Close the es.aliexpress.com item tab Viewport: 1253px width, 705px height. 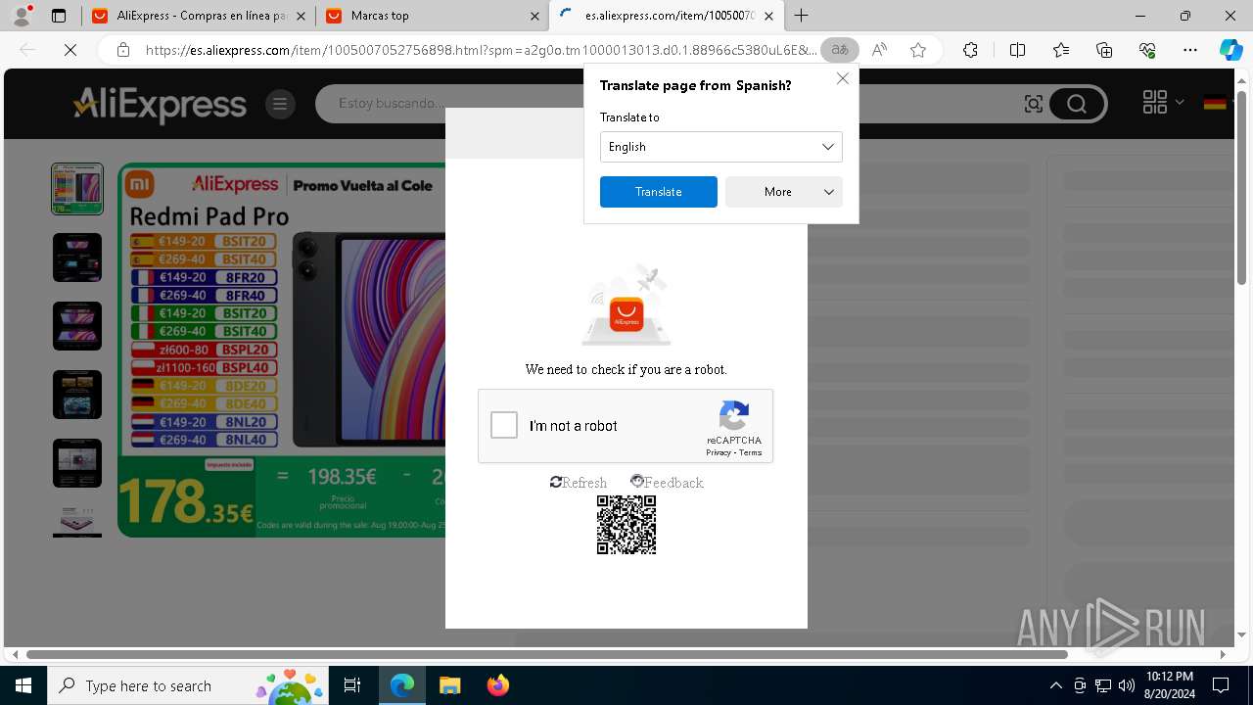(768, 16)
